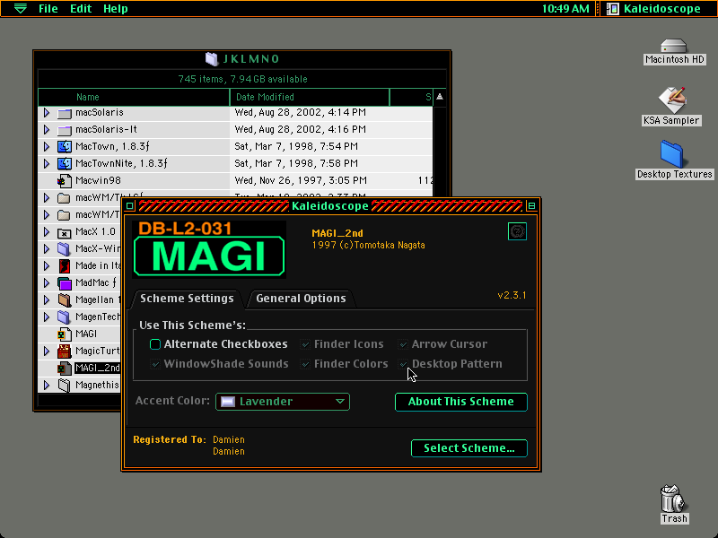
Task: Expand the MagicTurt row
Action: click(47, 351)
